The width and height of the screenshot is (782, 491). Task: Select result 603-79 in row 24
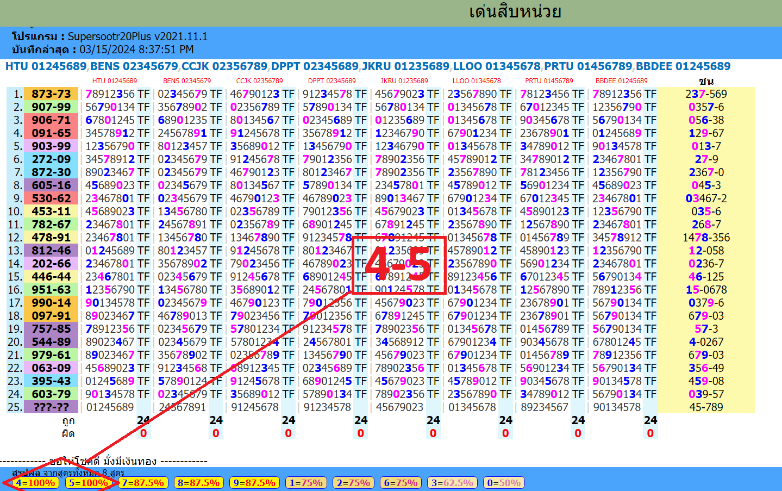[52, 394]
